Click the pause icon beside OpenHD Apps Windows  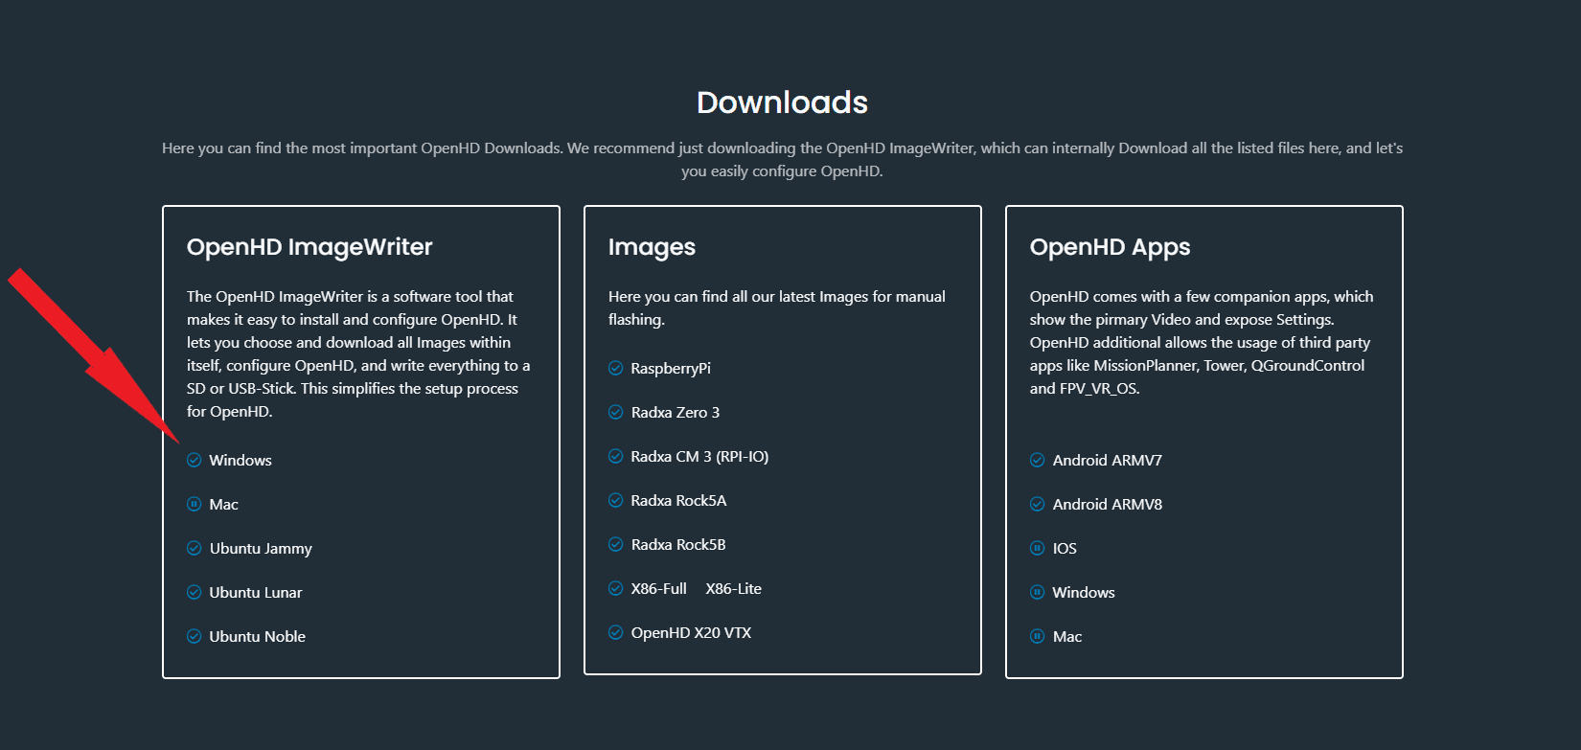(x=1037, y=592)
